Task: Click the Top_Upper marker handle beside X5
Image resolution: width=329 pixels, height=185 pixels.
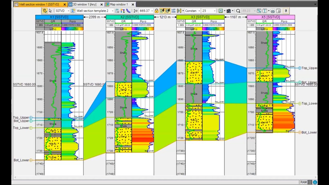Action: coord(299,68)
